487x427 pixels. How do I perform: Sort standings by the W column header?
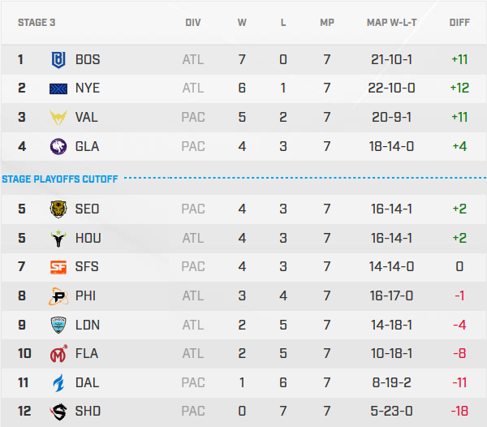242,22
